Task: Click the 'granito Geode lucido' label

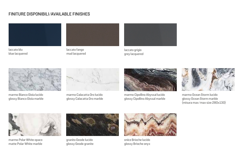Action: [x=79, y=140]
